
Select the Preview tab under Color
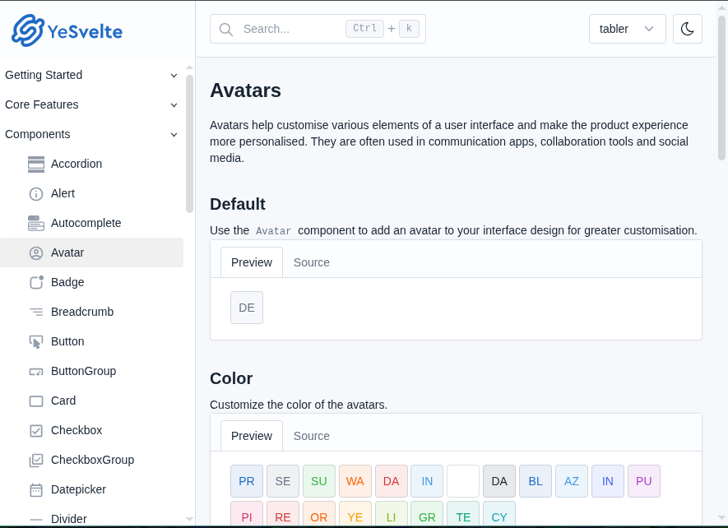click(x=252, y=436)
